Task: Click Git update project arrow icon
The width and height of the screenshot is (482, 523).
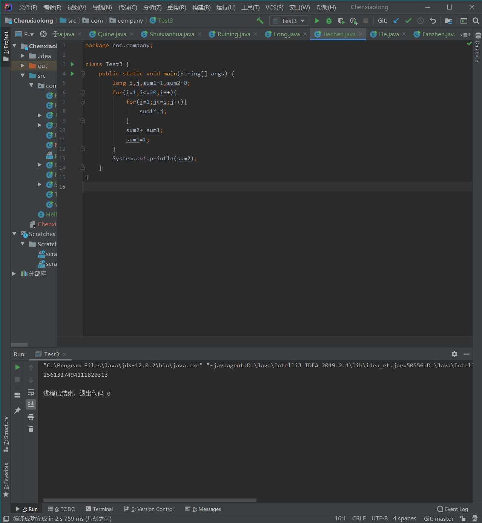Action: click(396, 21)
